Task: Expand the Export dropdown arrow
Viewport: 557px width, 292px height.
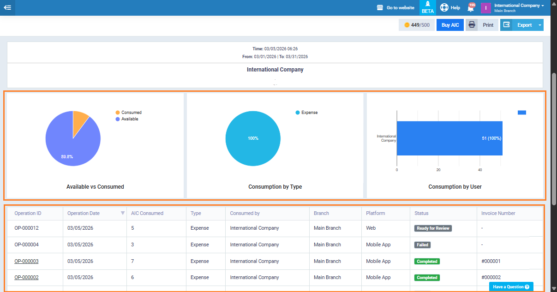Action: (539, 25)
